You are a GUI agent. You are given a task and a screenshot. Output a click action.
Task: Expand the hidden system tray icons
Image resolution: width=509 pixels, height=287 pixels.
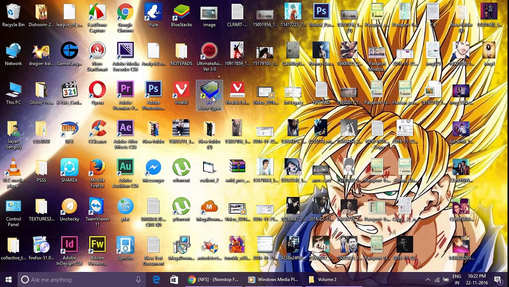click(x=428, y=279)
